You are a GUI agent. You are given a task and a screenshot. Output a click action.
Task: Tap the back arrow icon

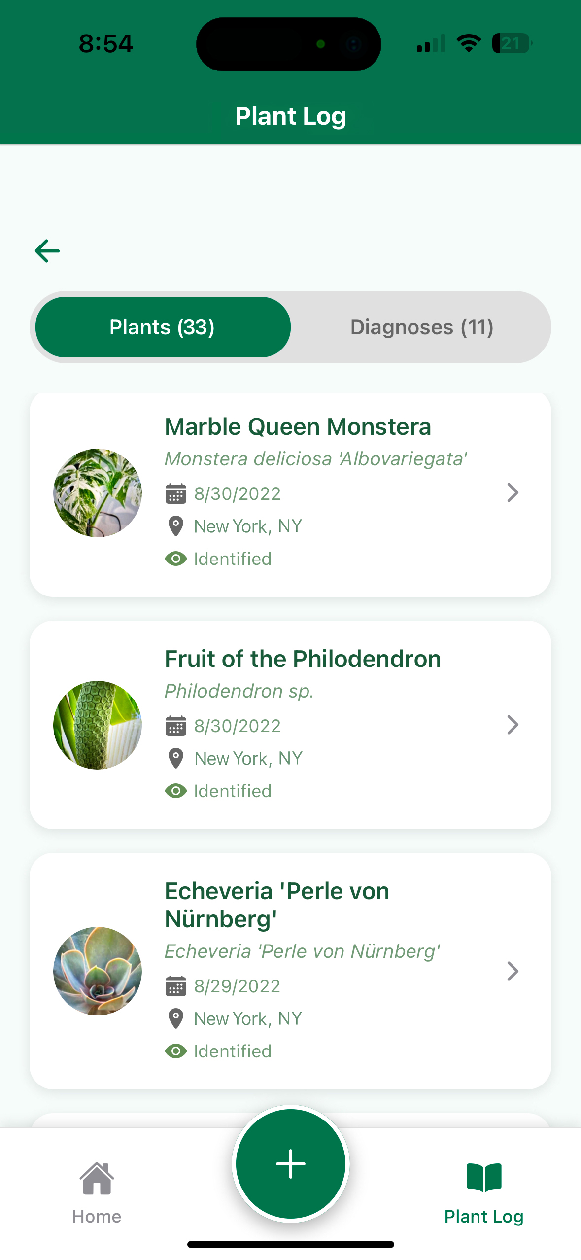click(47, 251)
